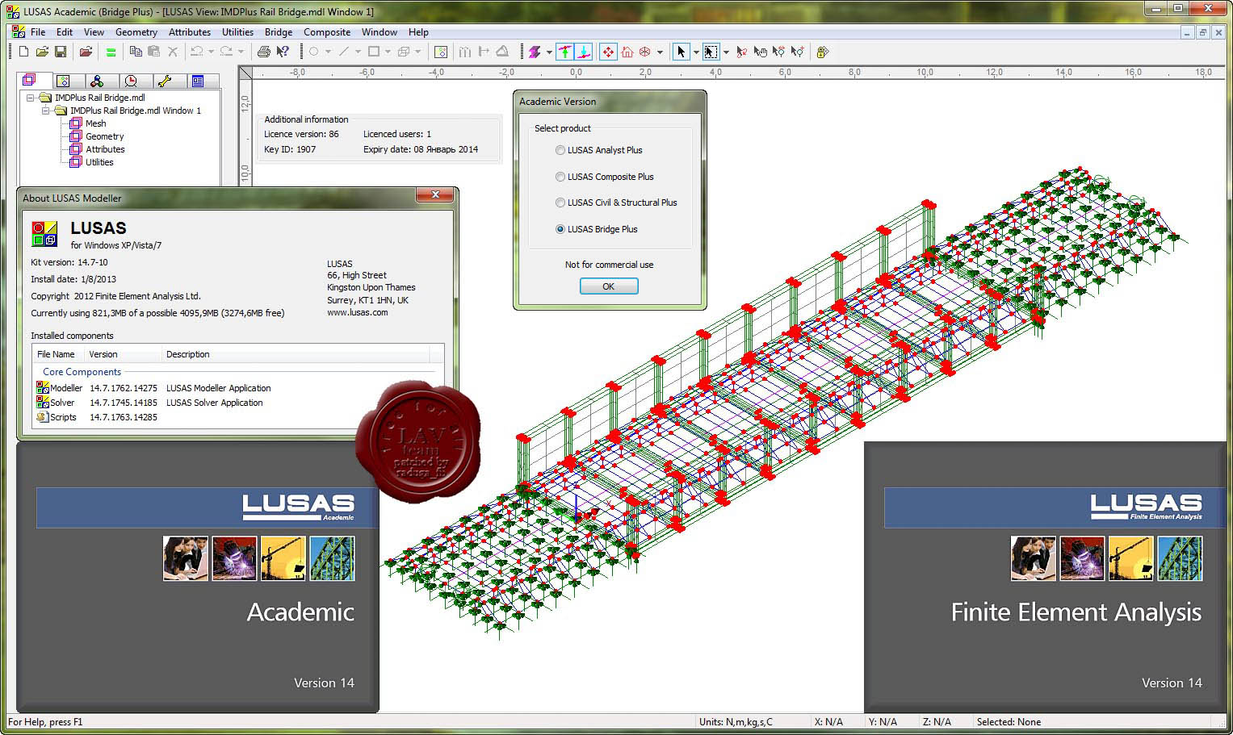The height and width of the screenshot is (735, 1233).
Task: Select Attributes layer in the tree
Action: pyautogui.click(x=105, y=149)
